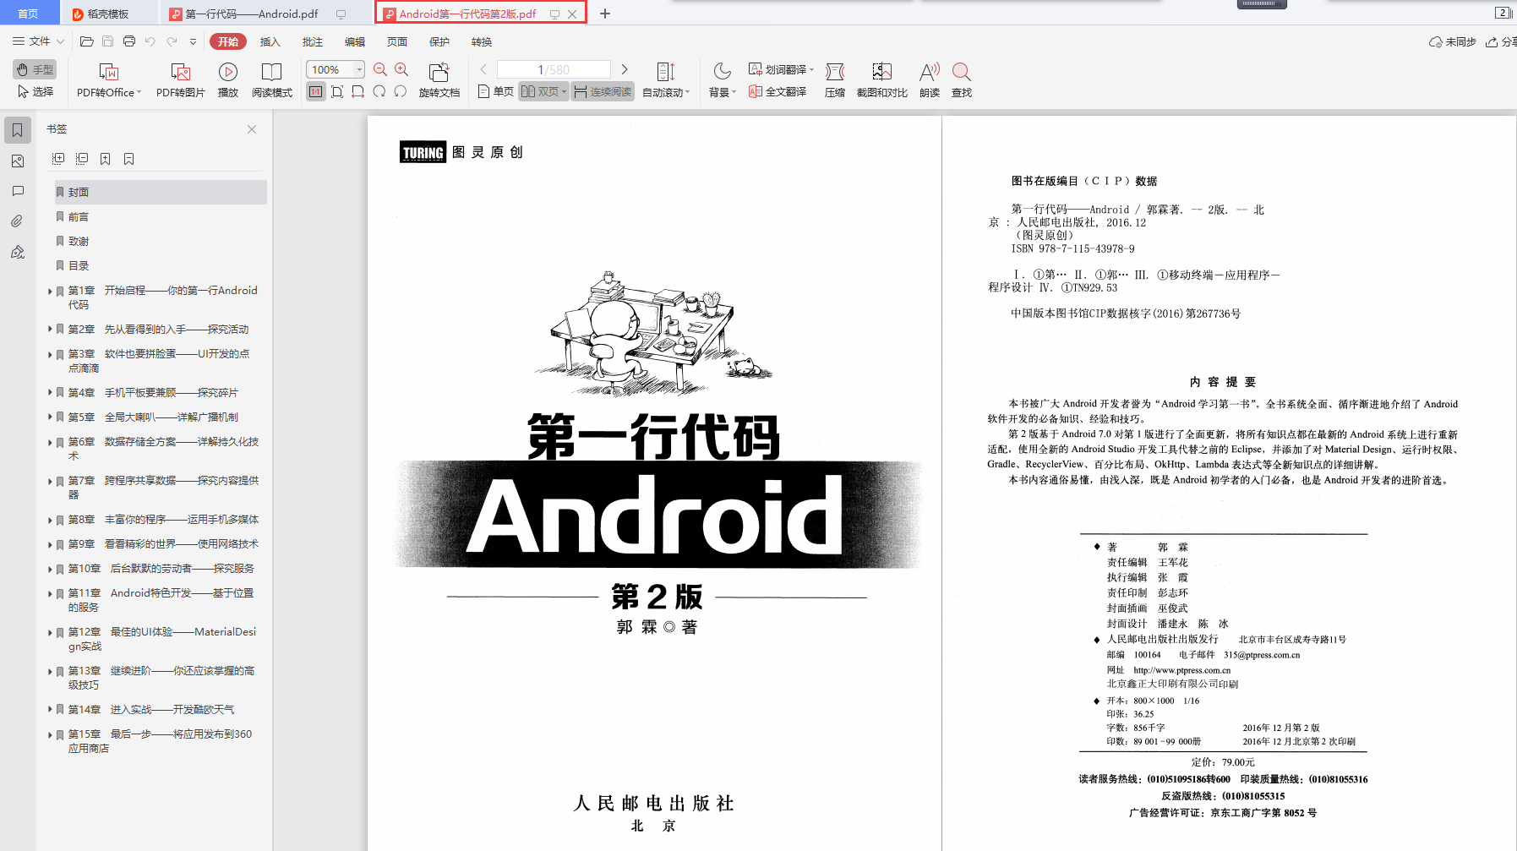Image resolution: width=1517 pixels, height=851 pixels.
Task: Go to previous page arrow
Action: [x=483, y=69]
